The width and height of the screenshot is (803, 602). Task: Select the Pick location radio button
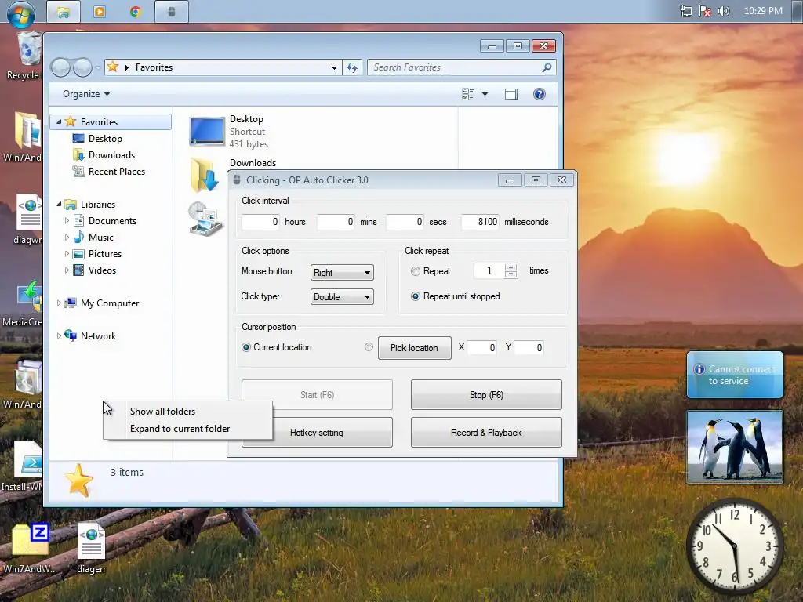369,347
